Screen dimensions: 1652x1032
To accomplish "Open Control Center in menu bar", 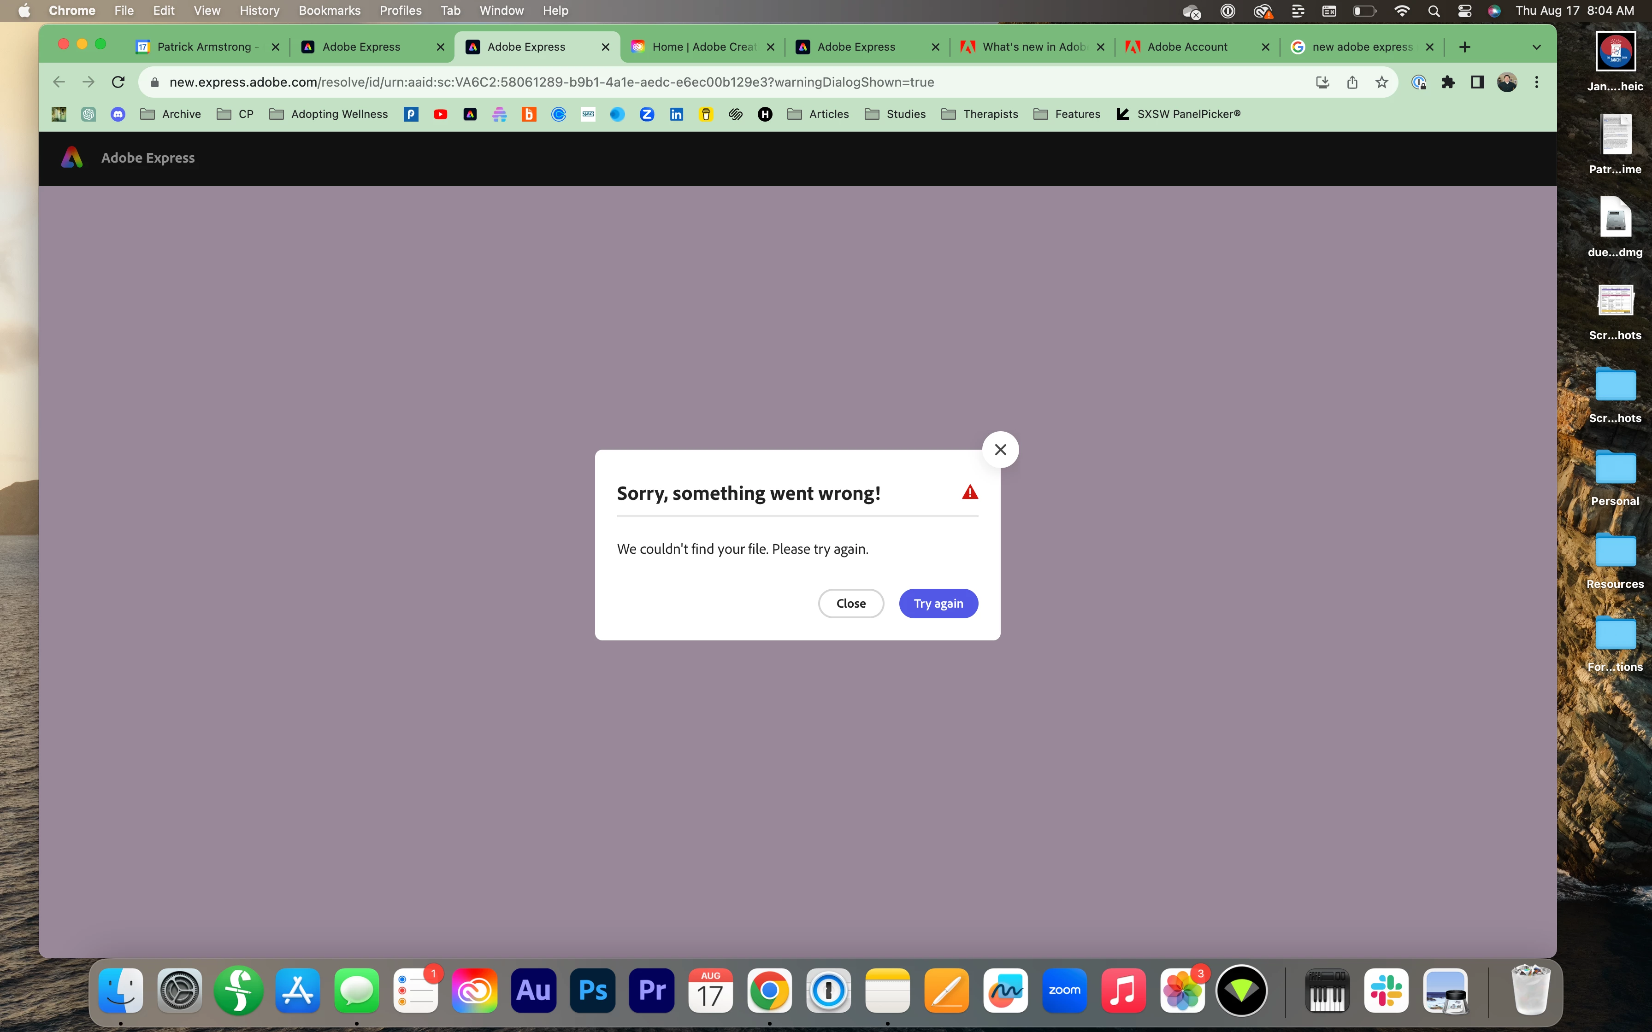I will click(1464, 10).
